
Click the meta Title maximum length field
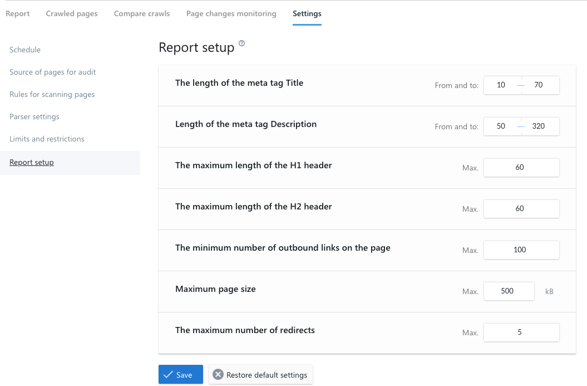(x=539, y=85)
